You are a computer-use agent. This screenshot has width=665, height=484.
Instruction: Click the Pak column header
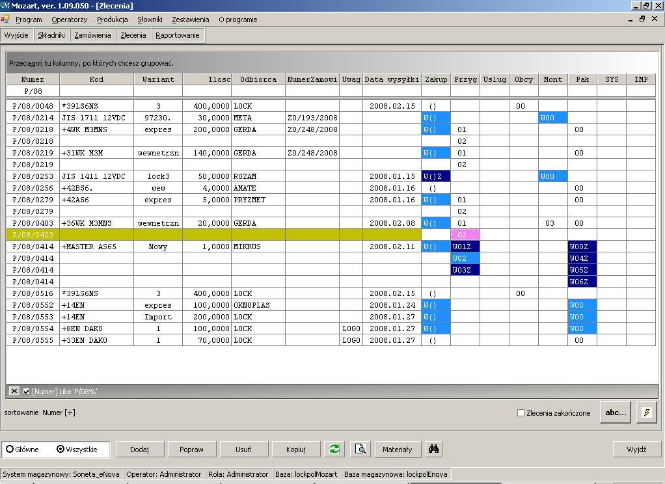(582, 79)
